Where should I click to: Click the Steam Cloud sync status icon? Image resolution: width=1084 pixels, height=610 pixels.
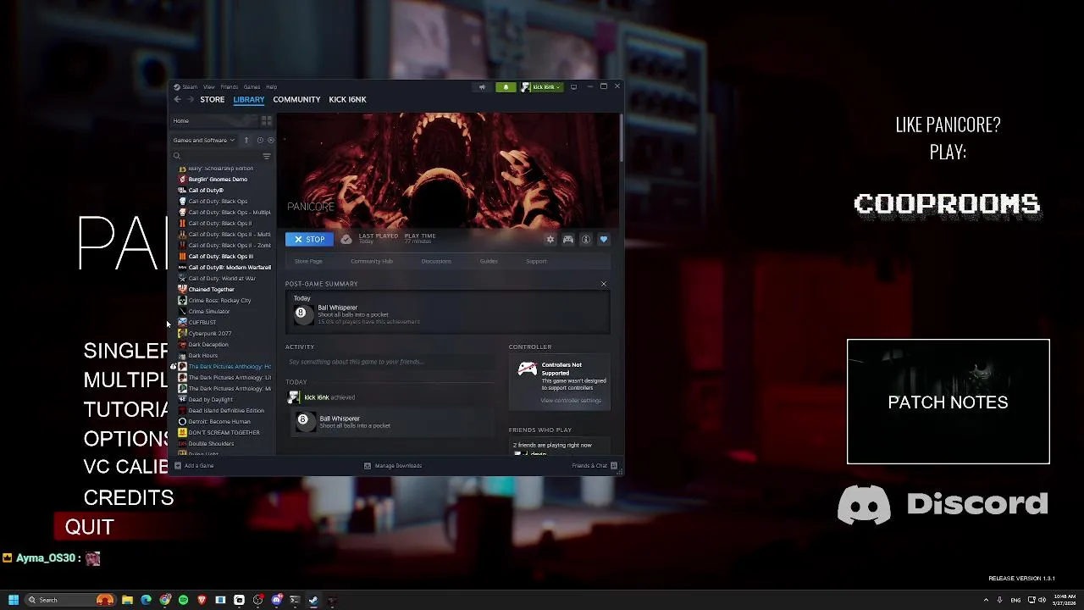[346, 240]
